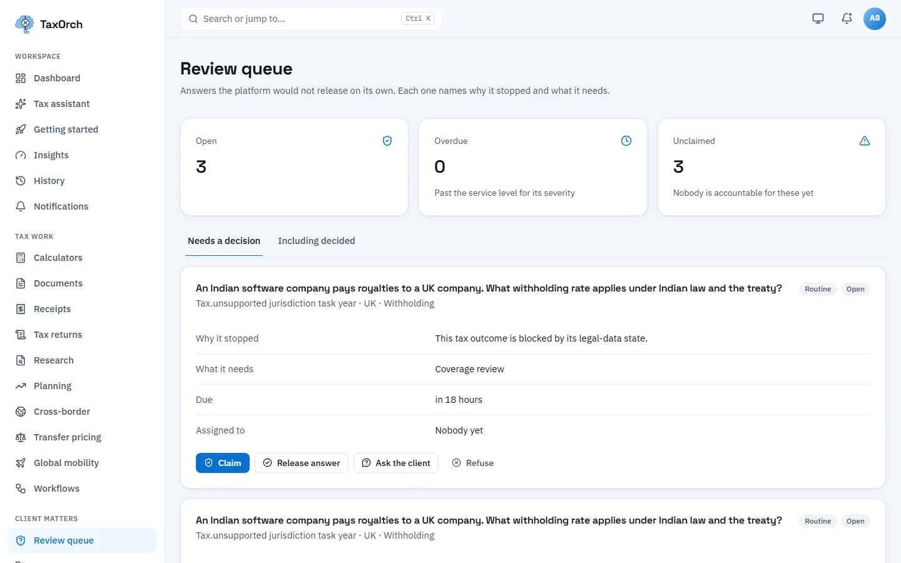
Task: Click the Cross-border globe icon
Action: click(x=21, y=412)
